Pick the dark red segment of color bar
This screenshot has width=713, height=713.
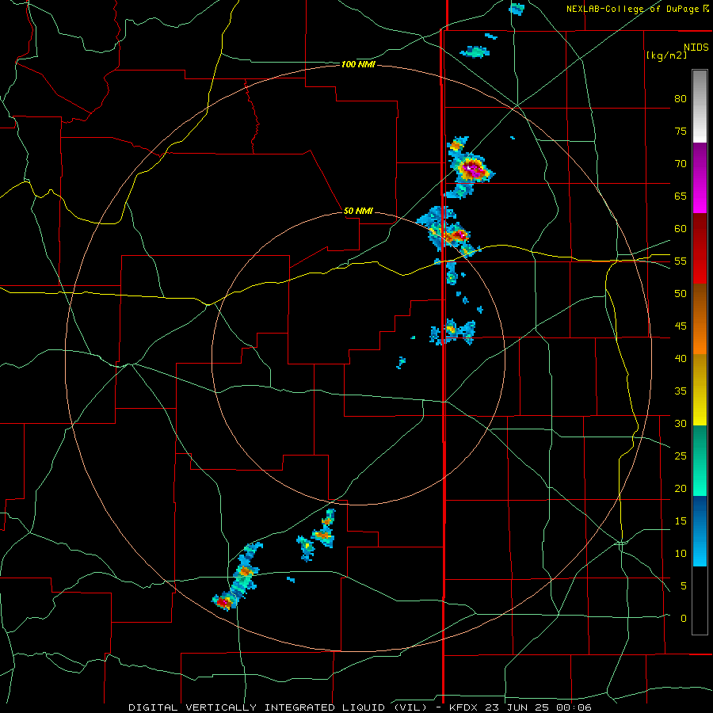coord(700,248)
